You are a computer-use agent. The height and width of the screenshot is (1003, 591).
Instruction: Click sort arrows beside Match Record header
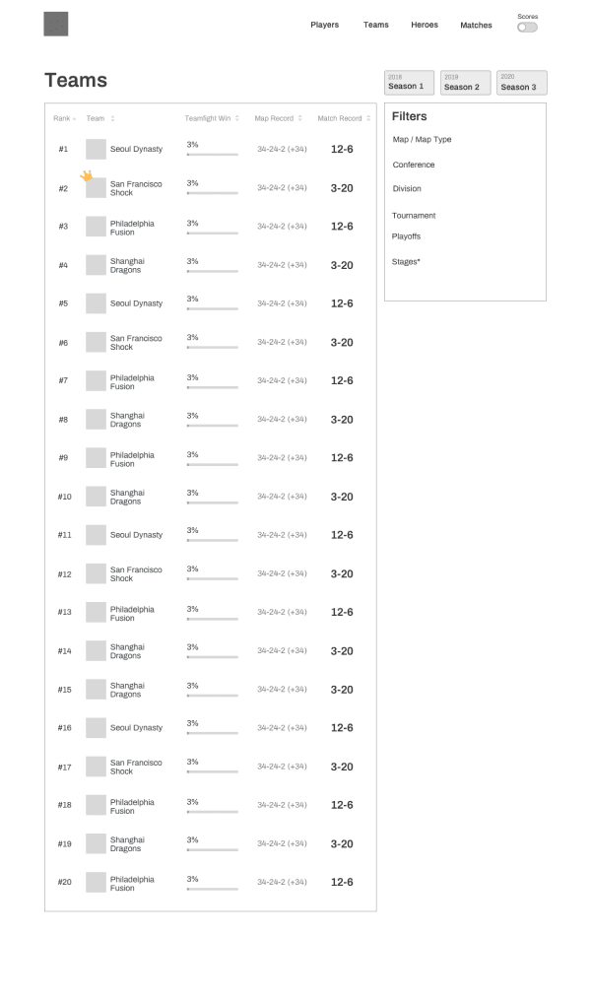click(x=368, y=118)
